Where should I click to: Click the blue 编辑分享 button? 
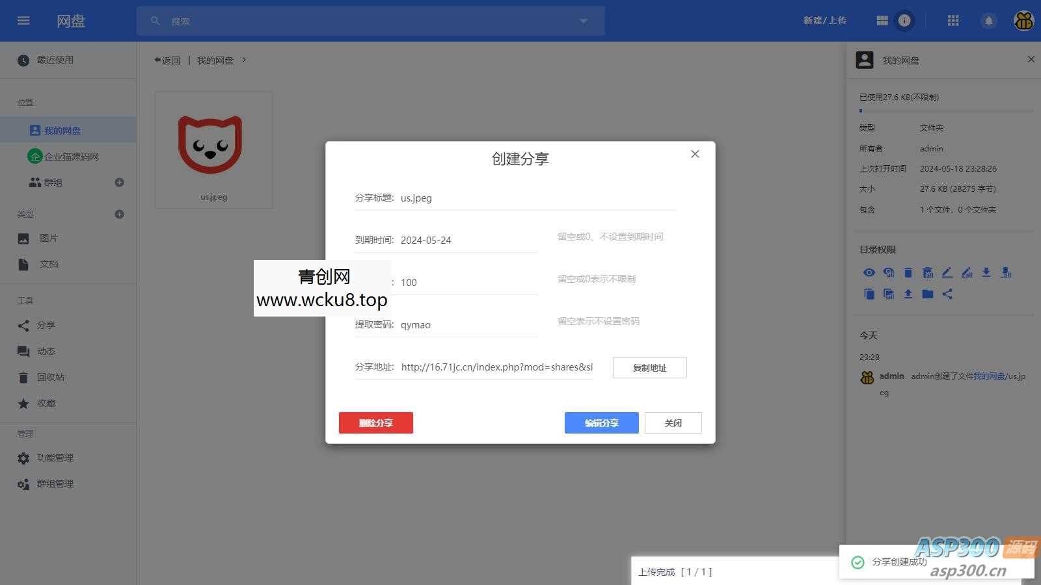[x=601, y=422]
